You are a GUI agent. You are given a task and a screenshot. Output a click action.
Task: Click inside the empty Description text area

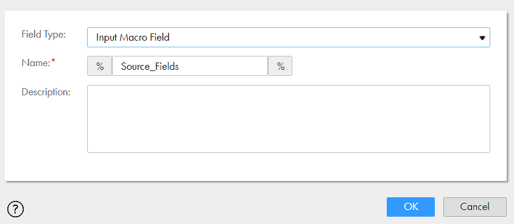pyautogui.click(x=289, y=119)
